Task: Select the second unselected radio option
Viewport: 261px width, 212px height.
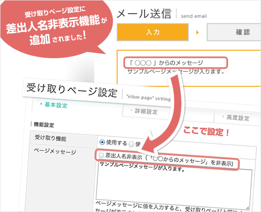Action: (x=131, y=144)
